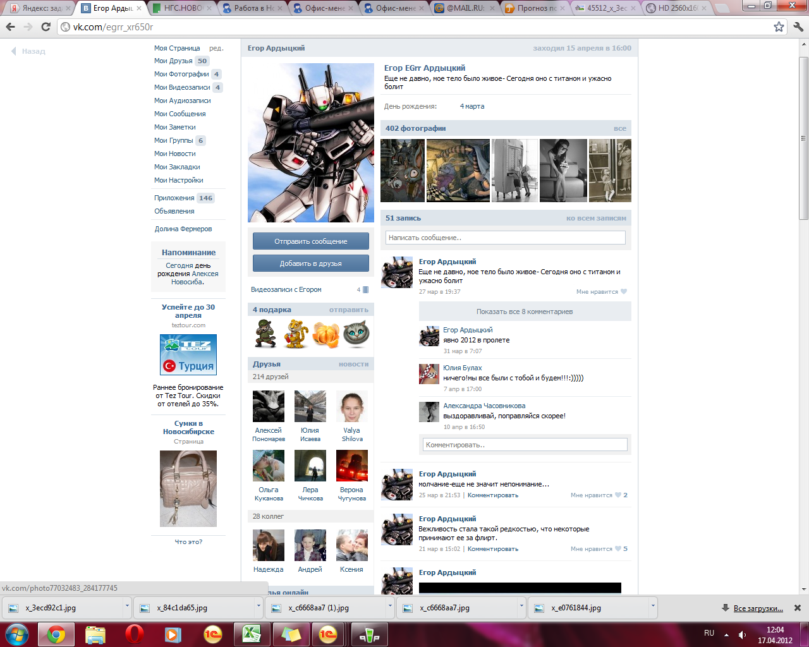Reload the page with the refresh icon
The width and height of the screenshot is (809, 647).
coord(46,27)
